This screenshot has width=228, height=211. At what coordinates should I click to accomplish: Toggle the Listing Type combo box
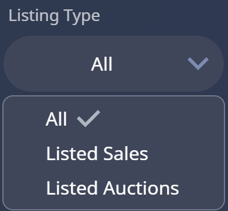click(114, 64)
